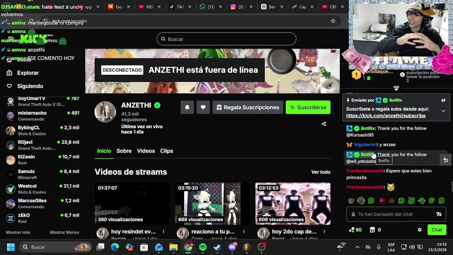The image size is (453, 255).
Task: Follow ANZETHI with the heart button
Action: coord(203,107)
